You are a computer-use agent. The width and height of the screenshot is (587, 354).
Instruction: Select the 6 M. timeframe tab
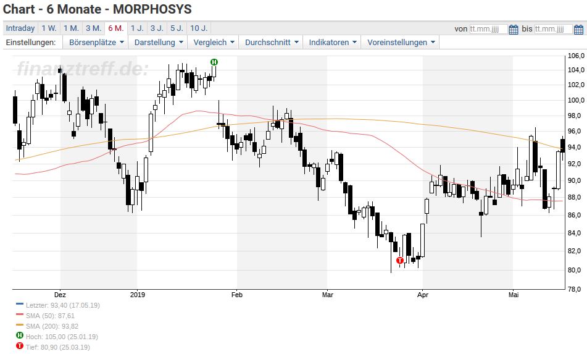[x=116, y=28]
